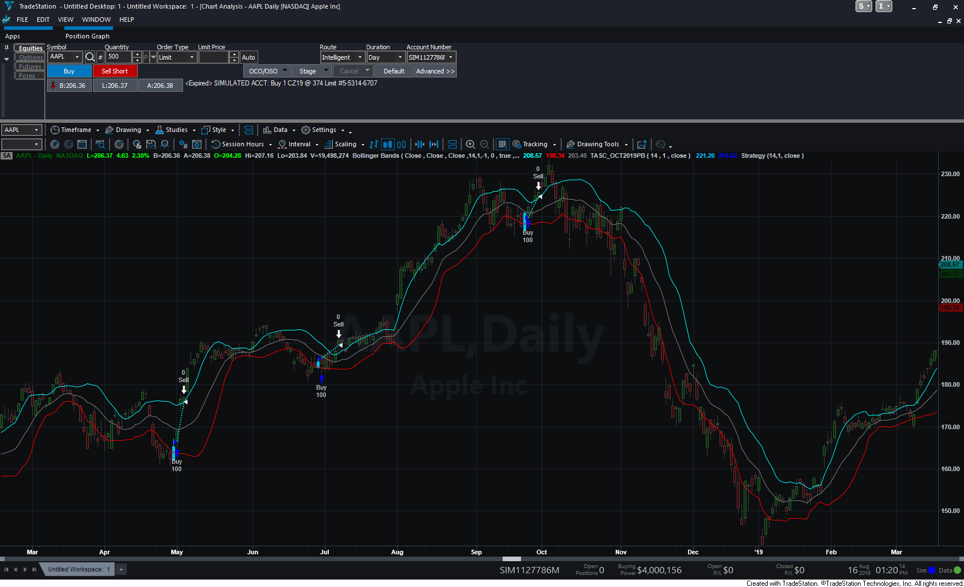Click the scan search icon
964x587 pixels.
pos(100,145)
